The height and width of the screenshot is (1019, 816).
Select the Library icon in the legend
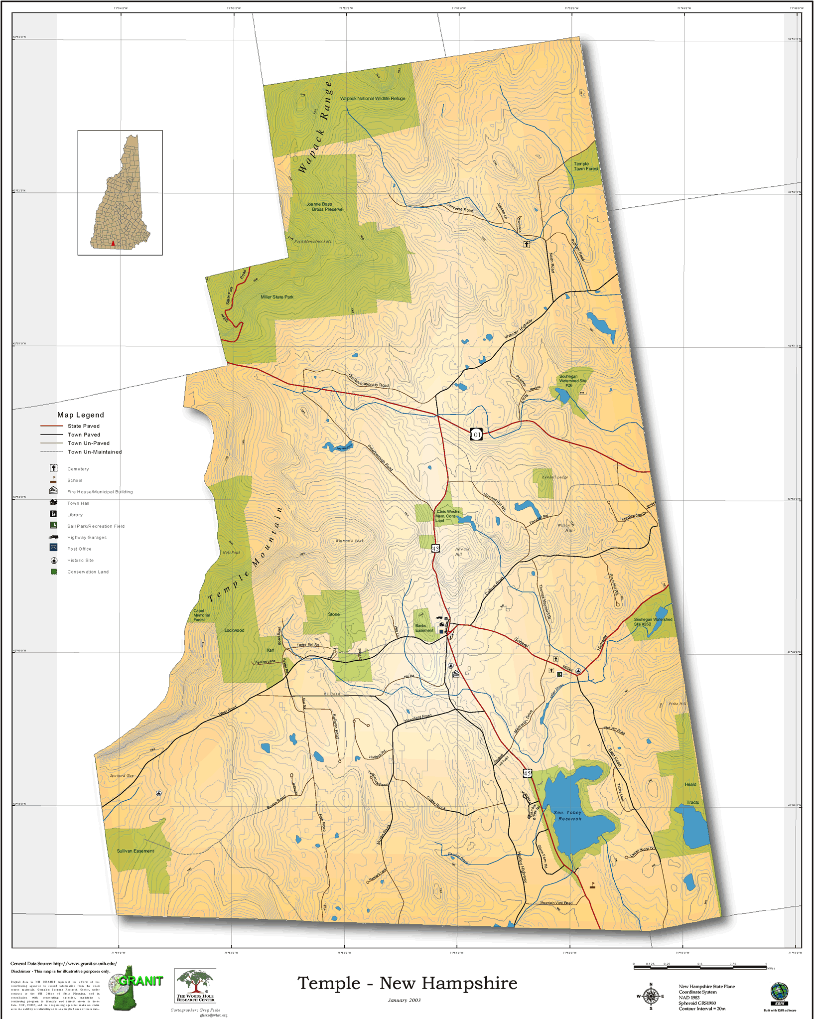[54, 514]
